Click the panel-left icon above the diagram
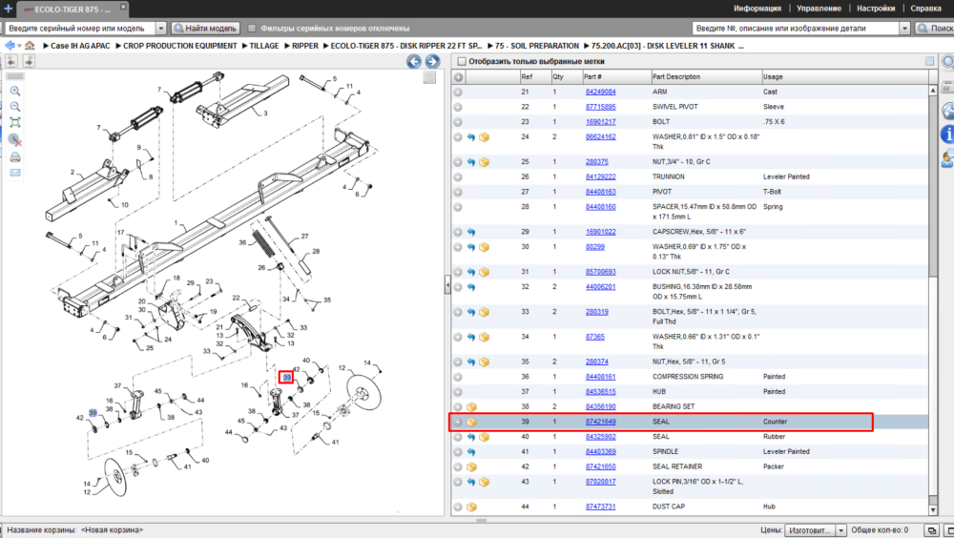Image resolution: width=954 pixels, height=538 pixels. (11, 61)
